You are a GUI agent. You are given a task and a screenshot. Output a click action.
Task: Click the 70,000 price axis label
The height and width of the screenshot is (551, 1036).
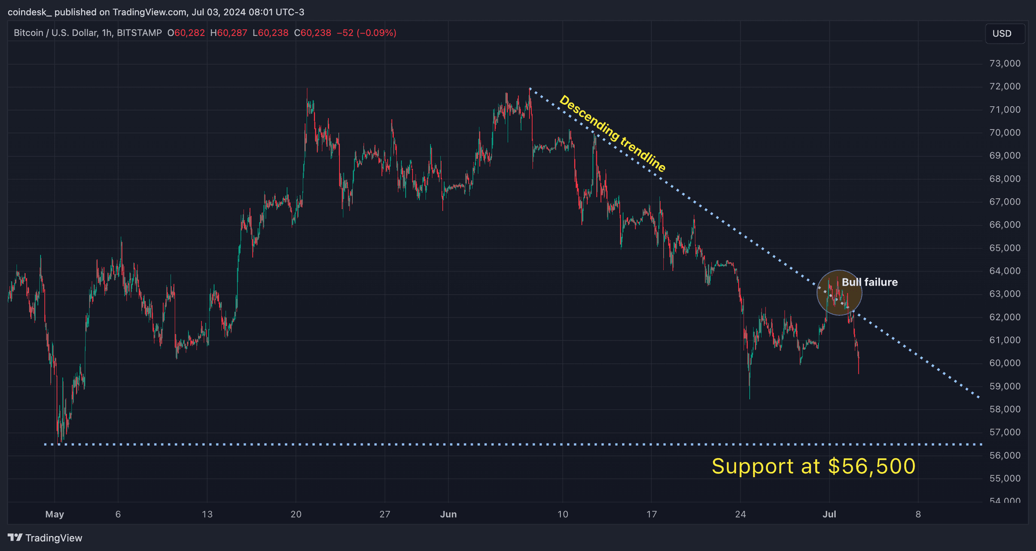point(1005,133)
